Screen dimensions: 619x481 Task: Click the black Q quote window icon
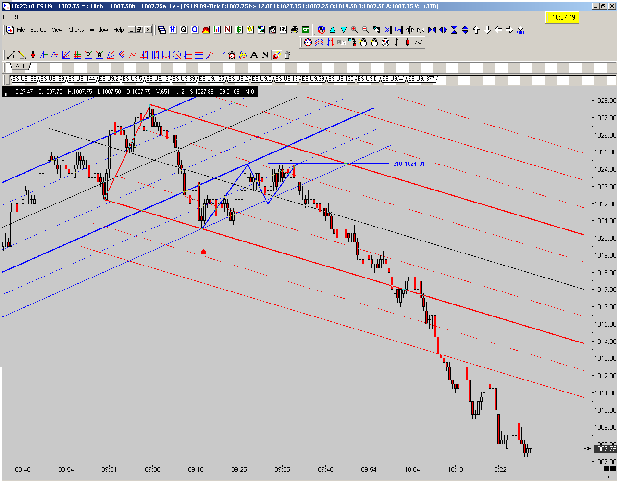pos(184,30)
